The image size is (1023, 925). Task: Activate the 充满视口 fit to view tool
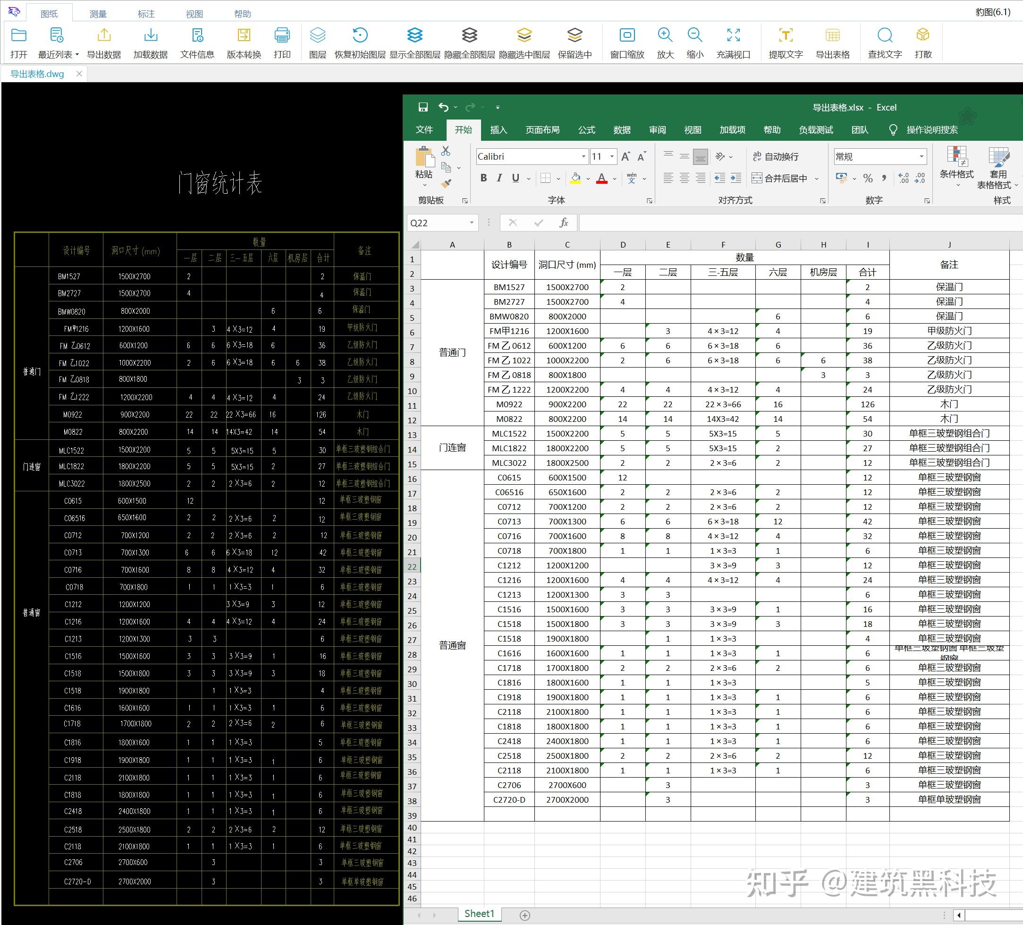pyautogui.click(x=733, y=43)
